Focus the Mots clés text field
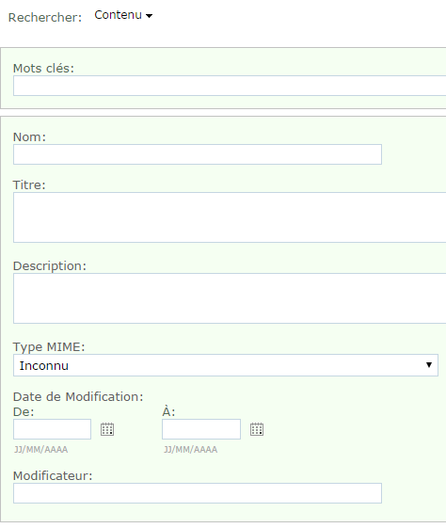The image size is (446, 528). point(230,86)
